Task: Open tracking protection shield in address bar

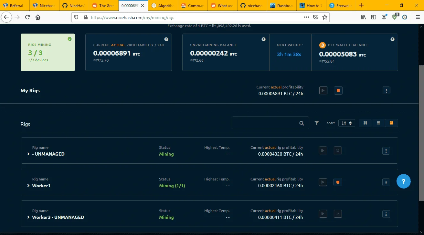Action: pos(77,17)
